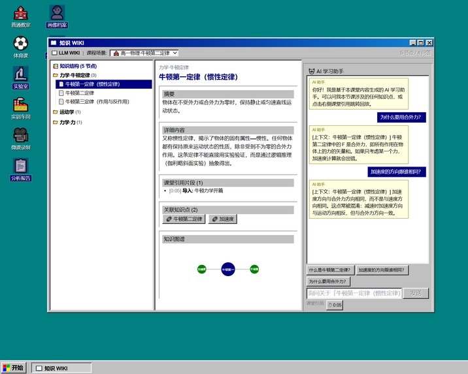Click the 摘要 section header

point(228,94)
